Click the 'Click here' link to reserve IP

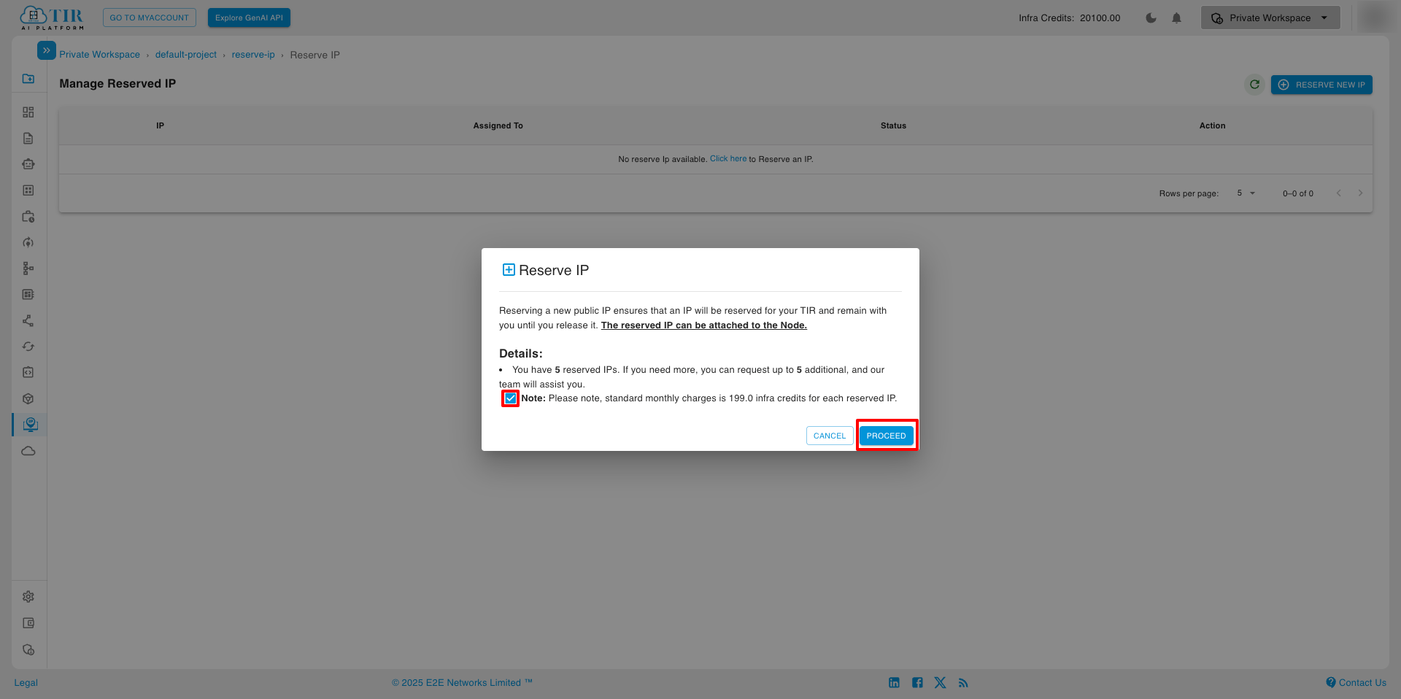[x=728, y=158]
